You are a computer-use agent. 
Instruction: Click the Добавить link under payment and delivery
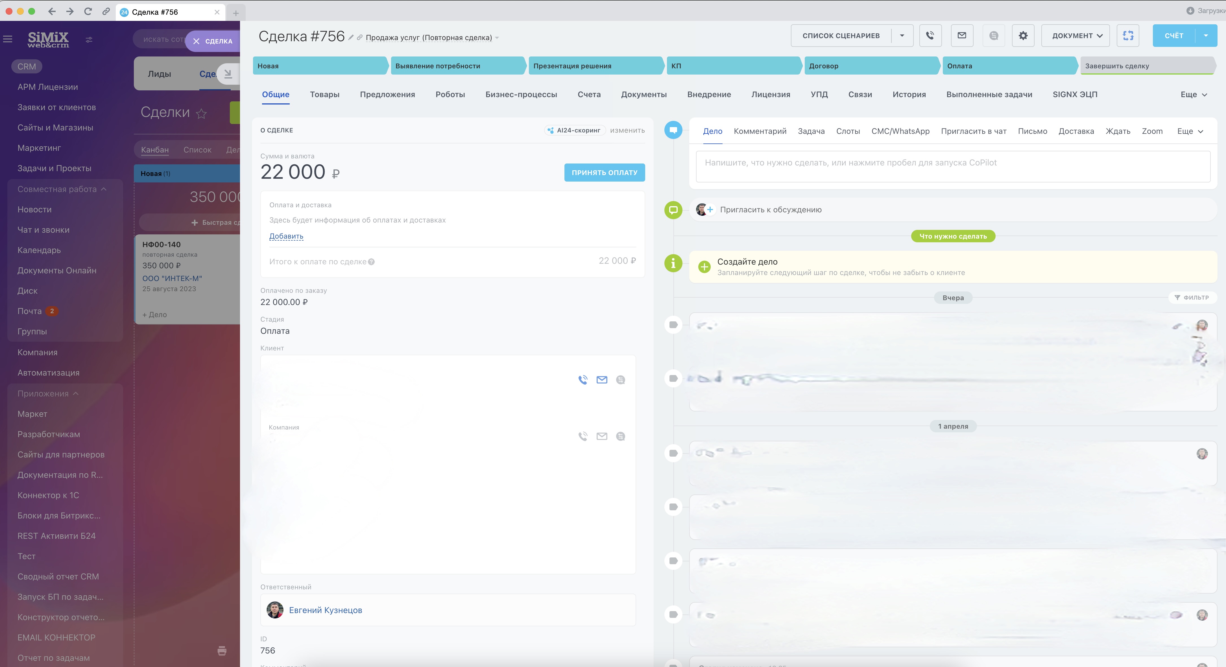tap(286, 236)
